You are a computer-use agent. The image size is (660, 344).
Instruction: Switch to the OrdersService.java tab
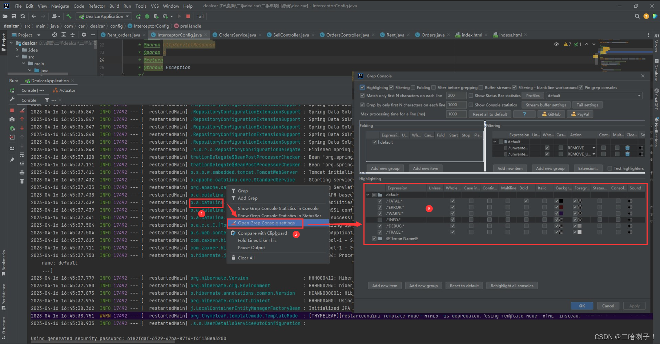pos(237,35)
